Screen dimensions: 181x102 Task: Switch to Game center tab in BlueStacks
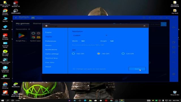(x=41, y=24)
